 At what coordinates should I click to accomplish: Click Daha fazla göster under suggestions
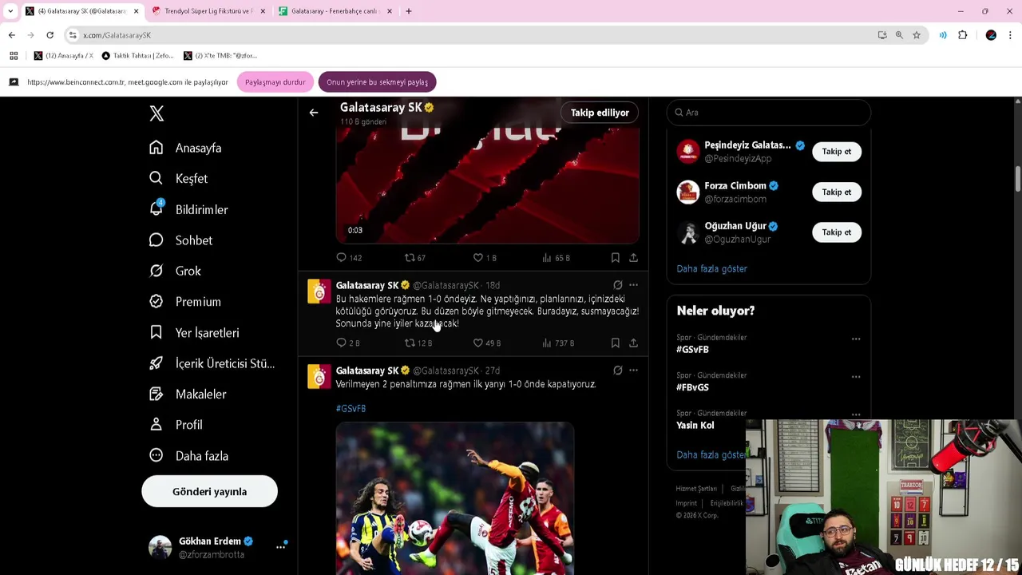711,269
